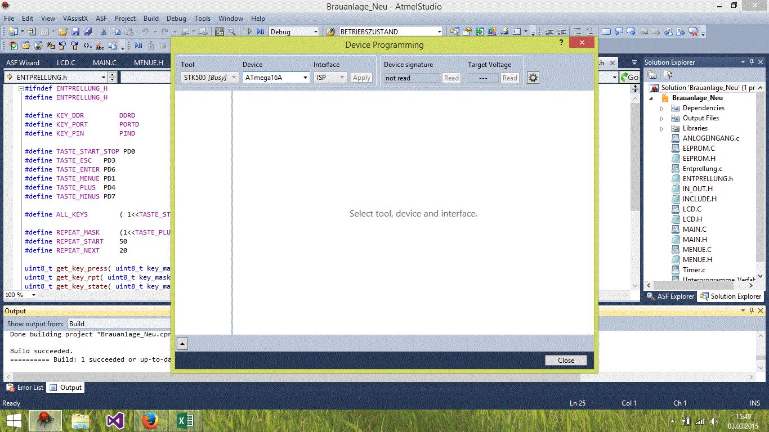Click the Find magnifier icon in the toolbar
Viewport: 769px width, 432px height.
(x=231, y=31)
